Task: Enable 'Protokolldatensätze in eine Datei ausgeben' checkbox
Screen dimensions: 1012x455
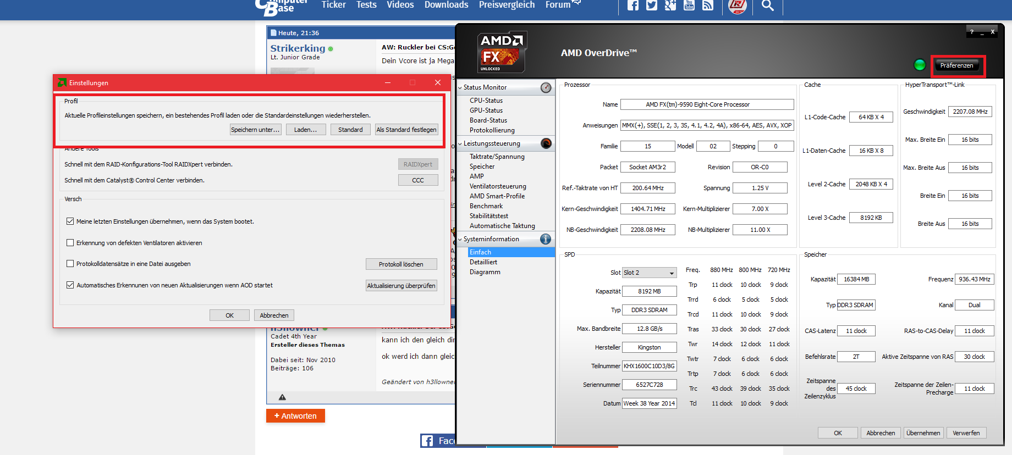Action: point(70,264)
